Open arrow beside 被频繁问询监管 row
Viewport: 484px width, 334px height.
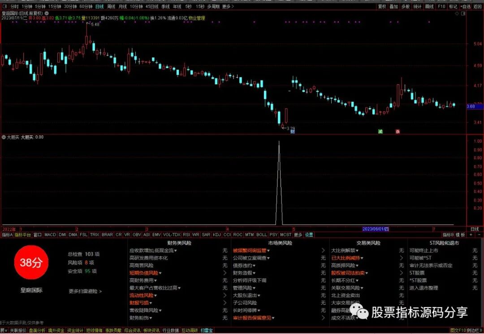(323, 250)
